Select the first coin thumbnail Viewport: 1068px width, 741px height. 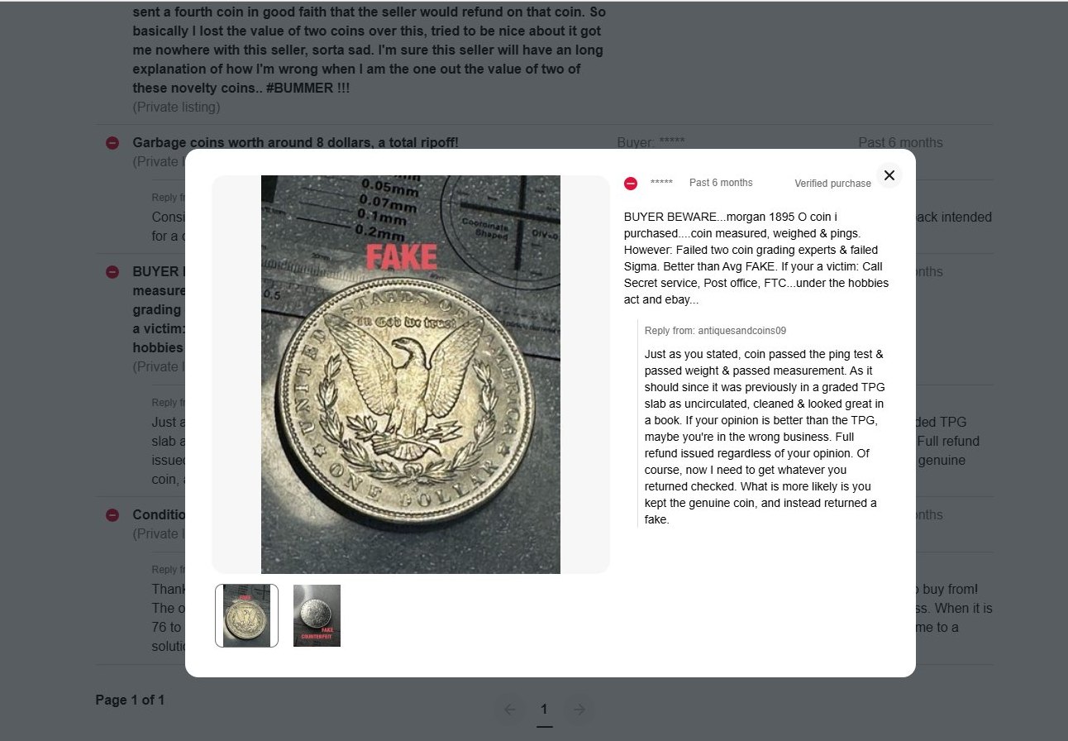point(246,615)
